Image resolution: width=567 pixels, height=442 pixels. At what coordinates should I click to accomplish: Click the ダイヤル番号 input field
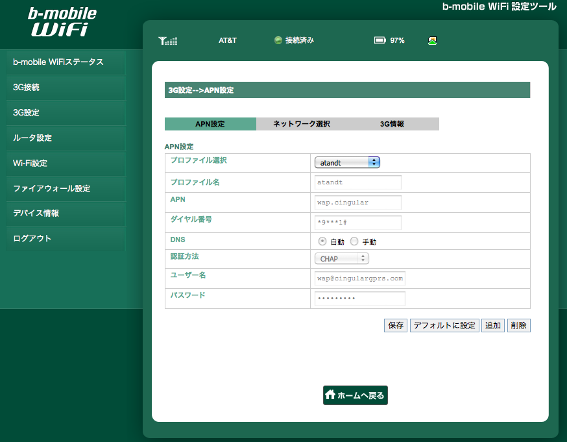pos(358,223)
